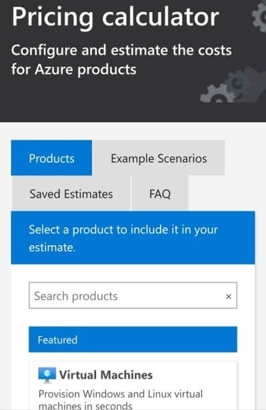Focus the Search products field

[x=133, y=295]
